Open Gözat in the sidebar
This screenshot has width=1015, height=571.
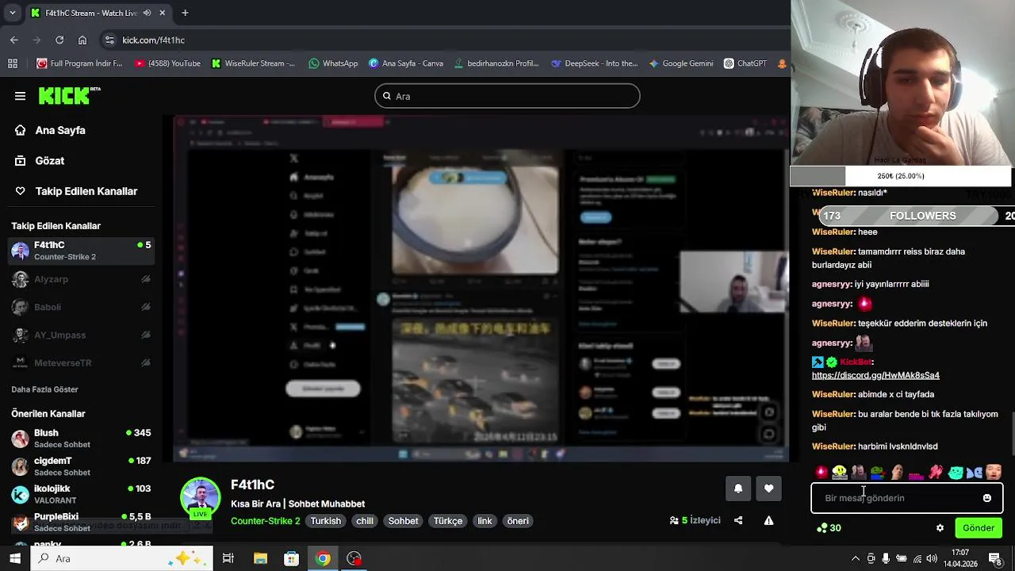point(40,161)
